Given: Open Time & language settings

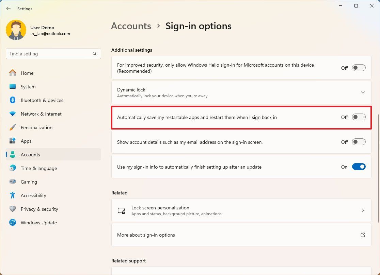Looking at the screenshot, I should coord(38,168).
